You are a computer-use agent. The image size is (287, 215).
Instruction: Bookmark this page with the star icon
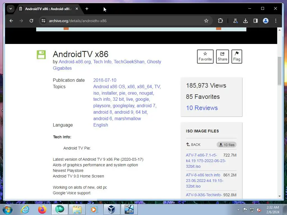tap(206, 21)
